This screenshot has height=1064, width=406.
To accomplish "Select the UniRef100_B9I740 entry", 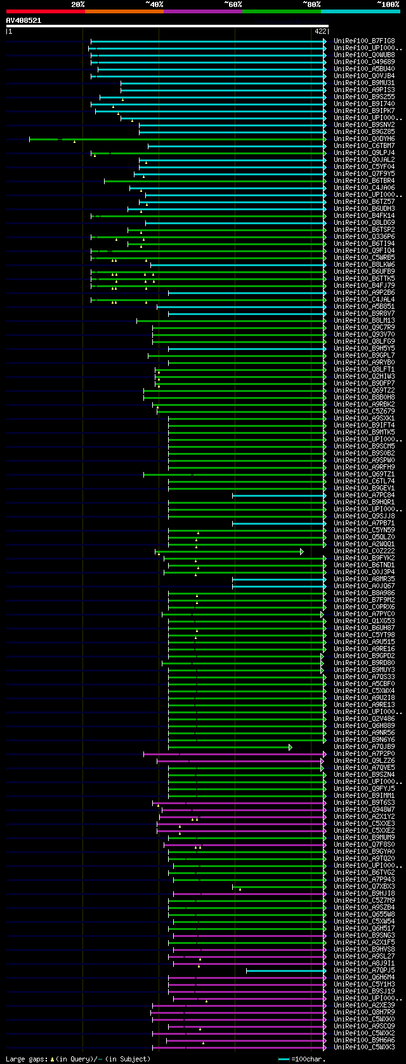I will pyautogui.click(x=364, y=104).
